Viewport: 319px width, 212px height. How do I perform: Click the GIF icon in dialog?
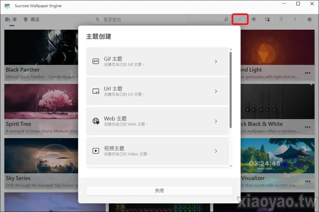coord(96,61)
